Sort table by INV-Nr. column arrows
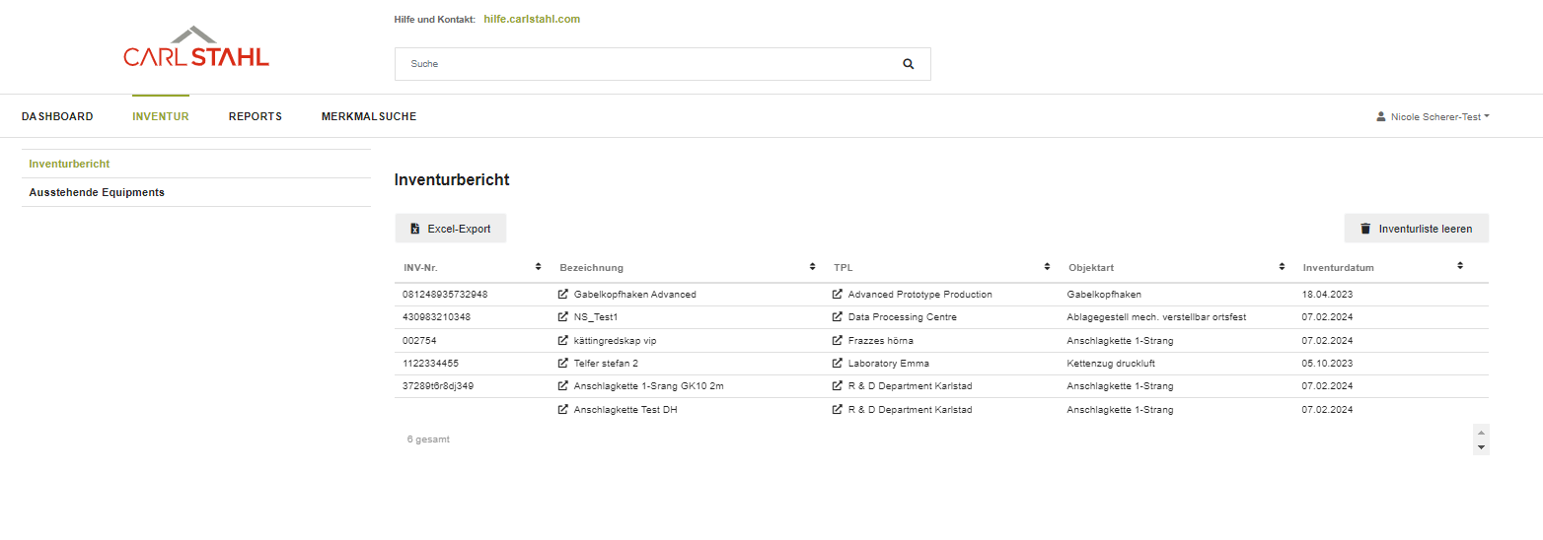Viewport: 1543px width, 540px height. (538, 266)
